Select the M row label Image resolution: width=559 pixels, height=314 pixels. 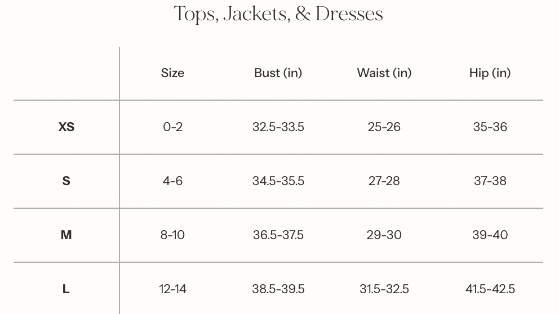point(66,235)
